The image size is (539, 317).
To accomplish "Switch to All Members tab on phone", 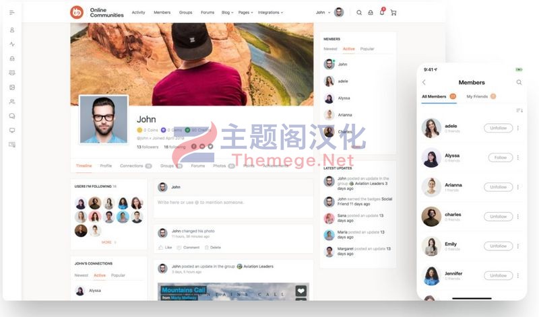I will tap(439, 96).
